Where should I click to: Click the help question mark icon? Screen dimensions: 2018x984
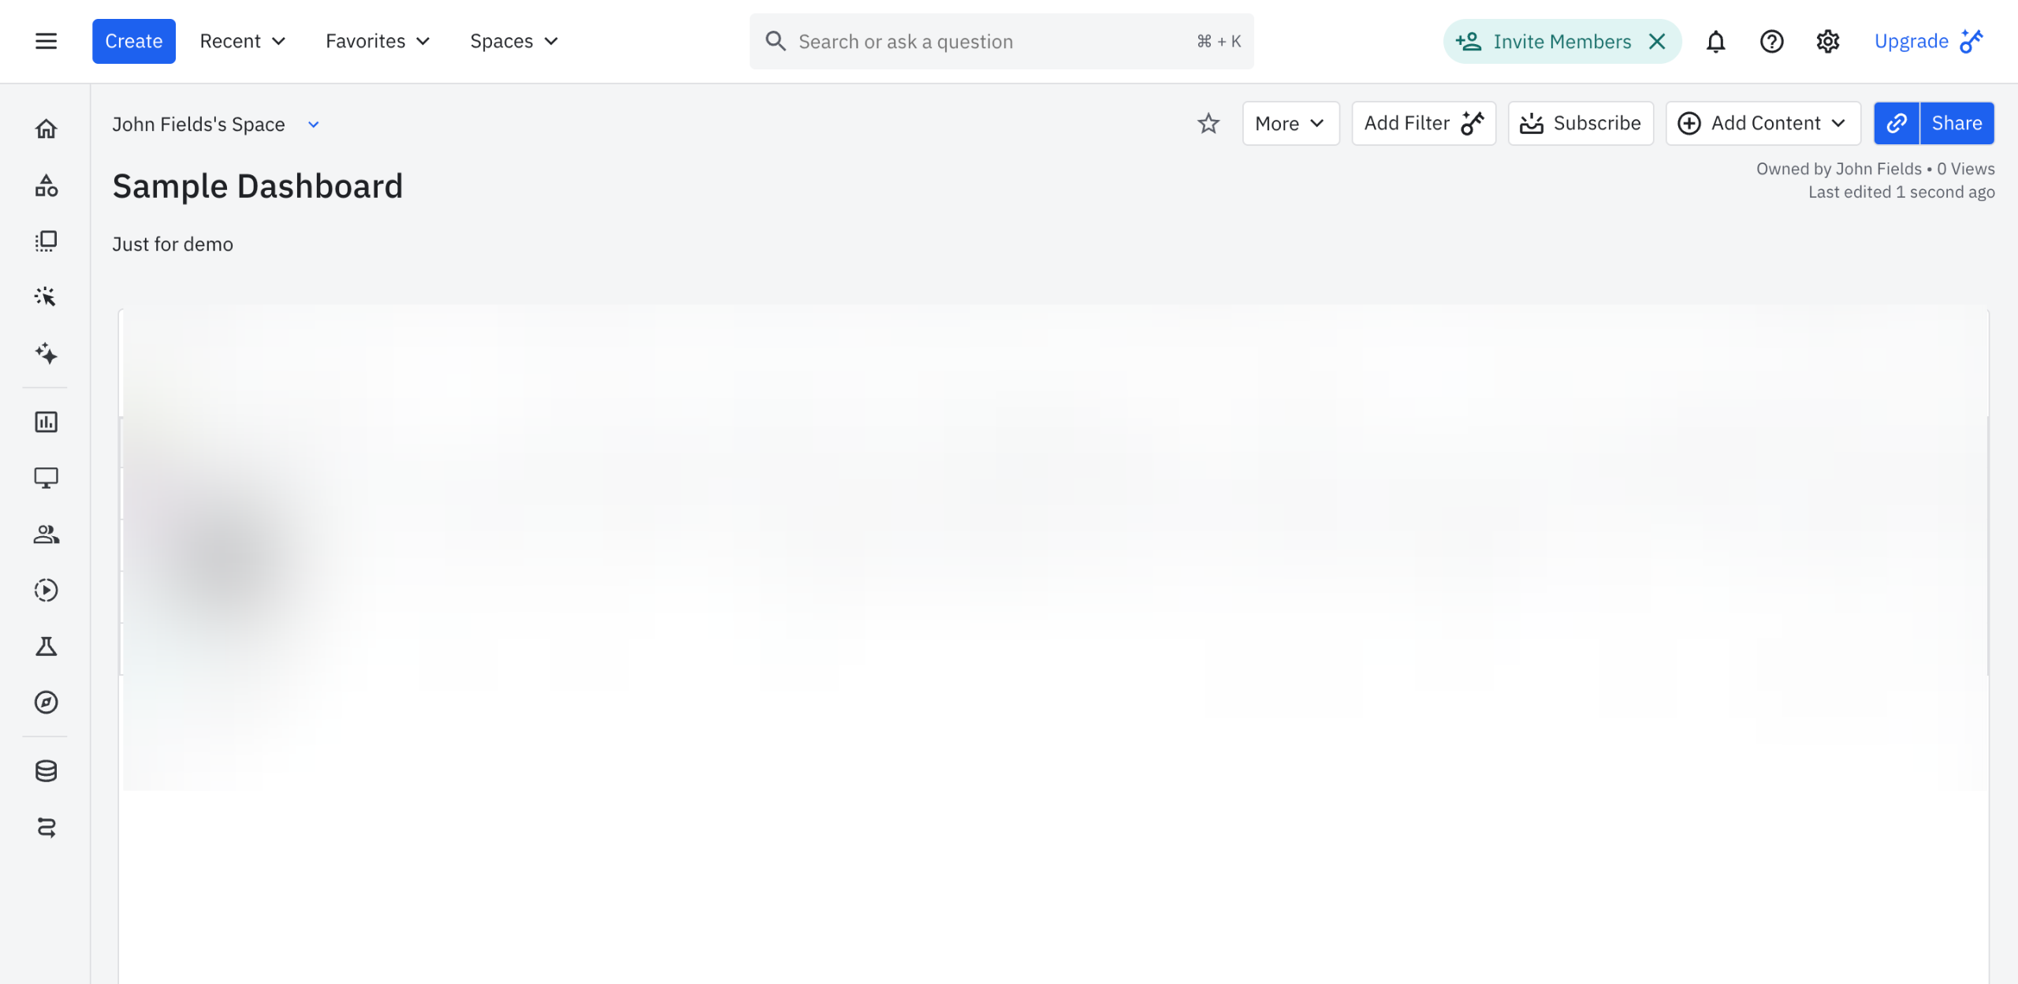[x=1771, y=41]
